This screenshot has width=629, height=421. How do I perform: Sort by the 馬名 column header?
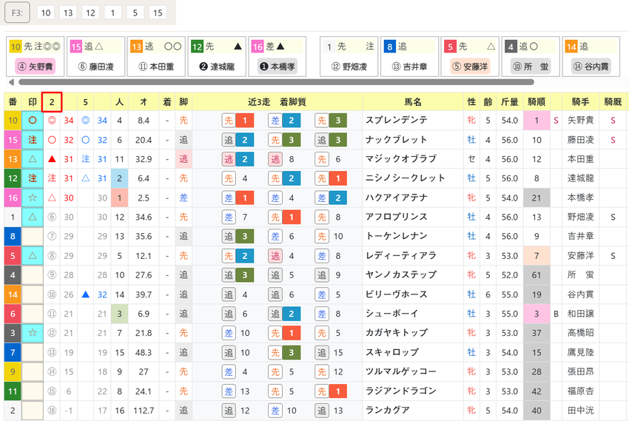tap(413, 102)
